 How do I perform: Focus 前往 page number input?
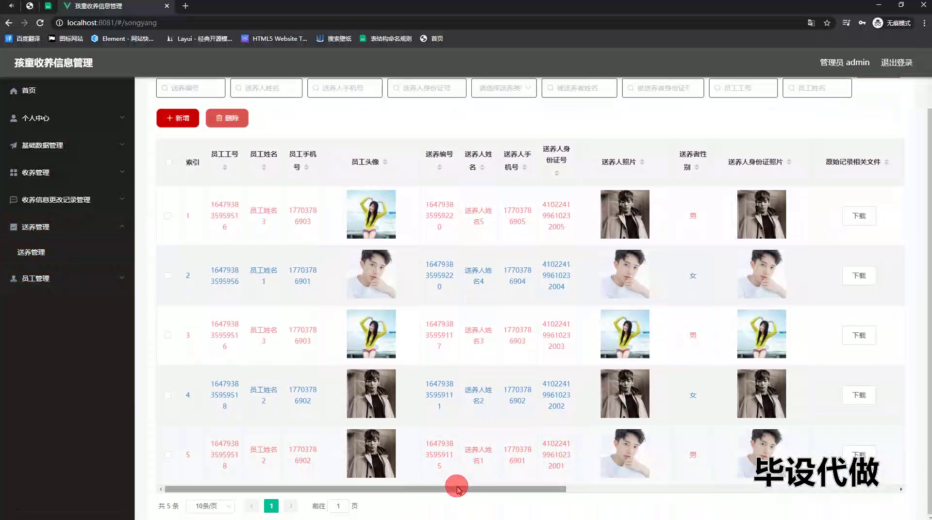click(338, 506)
